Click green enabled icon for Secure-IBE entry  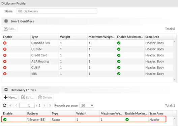click(5, 120)
